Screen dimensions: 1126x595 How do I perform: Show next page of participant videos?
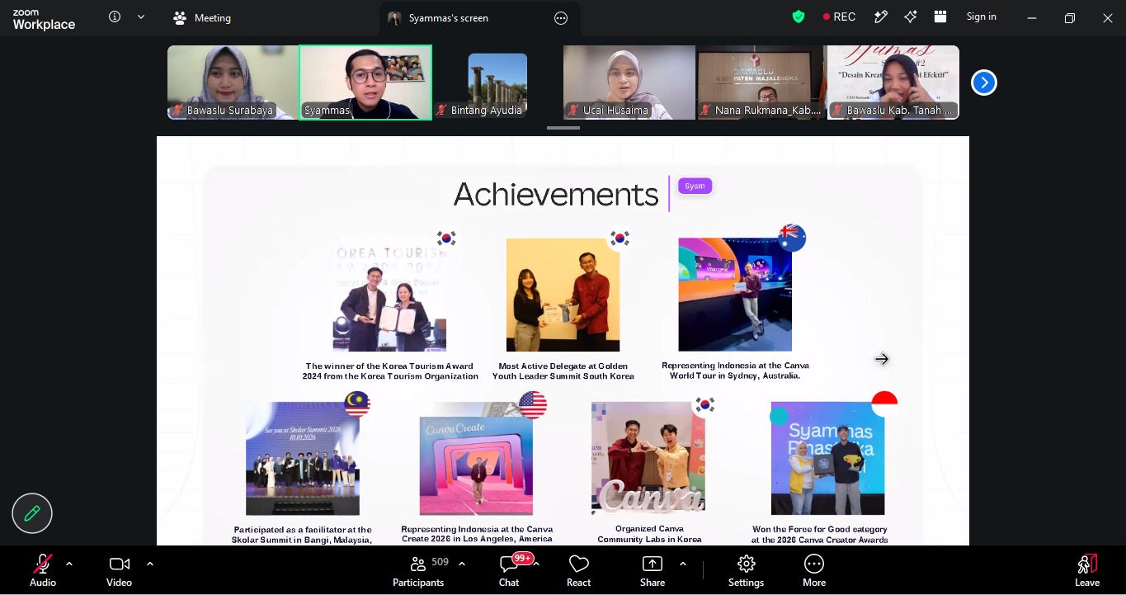pos(983,83)
